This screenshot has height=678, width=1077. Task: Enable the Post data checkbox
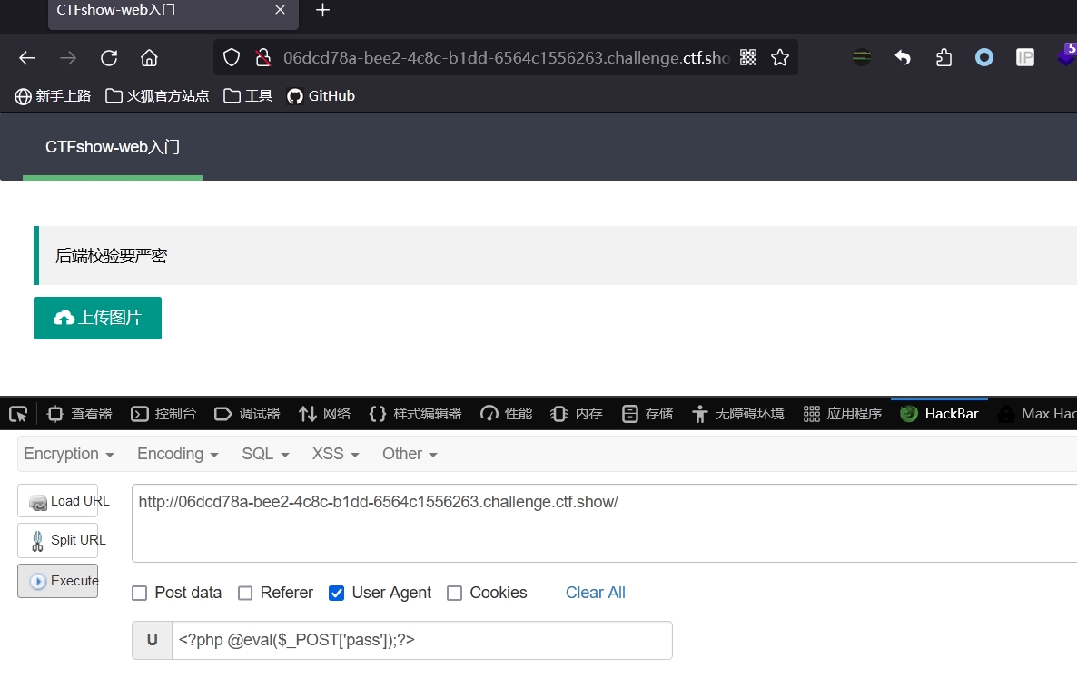click(x=140, y=593)
